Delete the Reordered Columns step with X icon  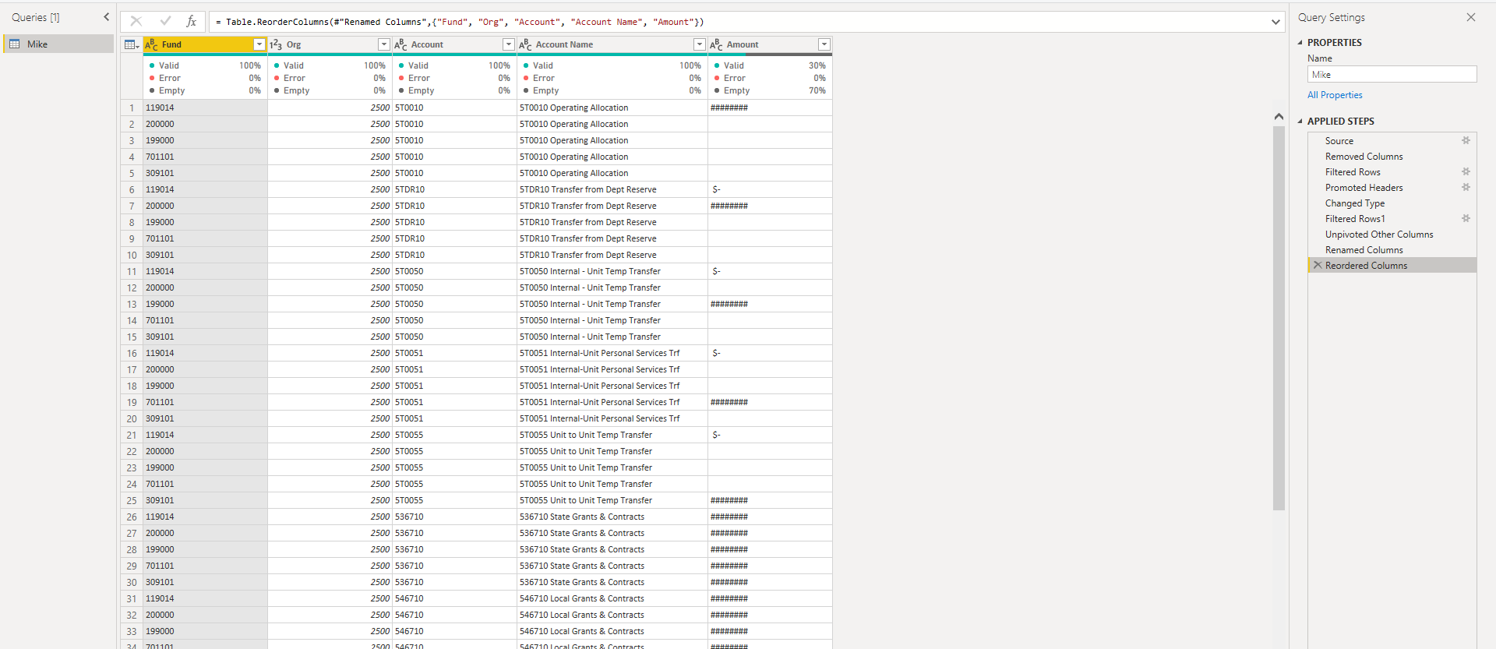[x=1318, y=265]
